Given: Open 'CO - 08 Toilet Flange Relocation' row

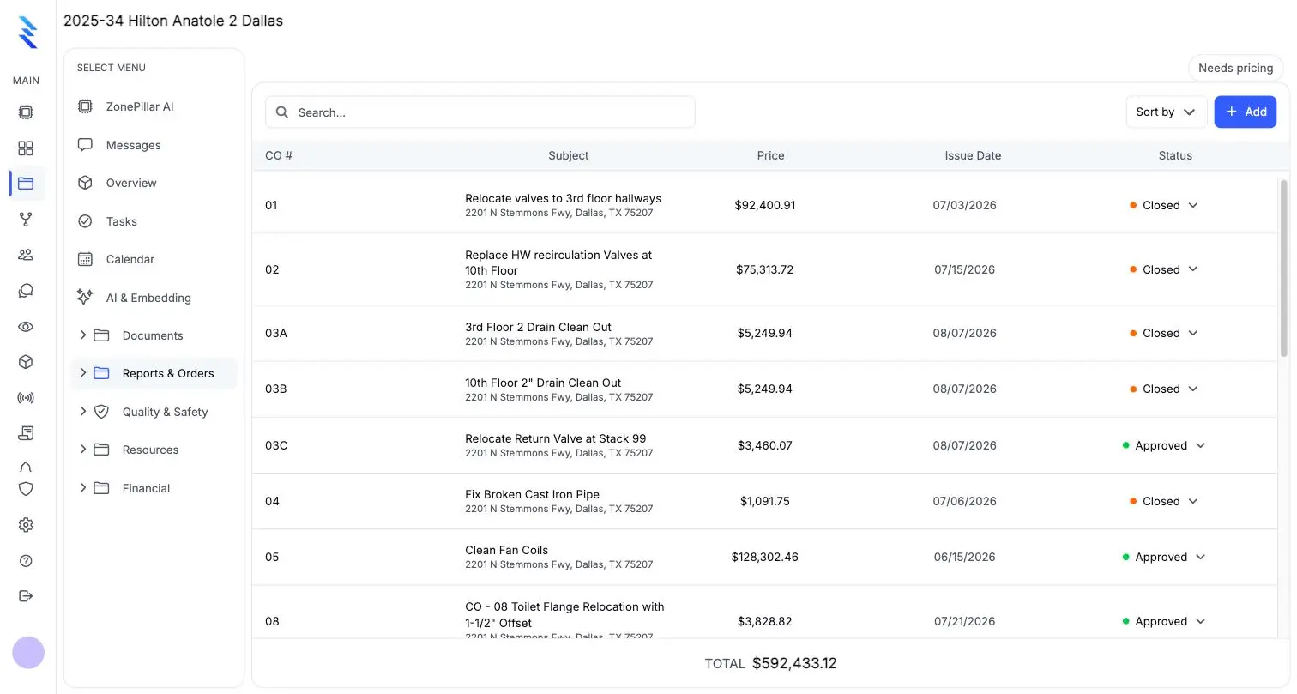Looking at the screenshot, I should click(765, 613).
